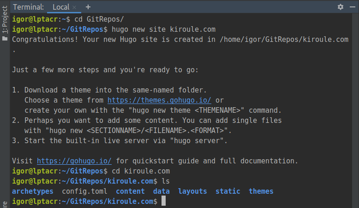Click the 'cd kiroule.com' command text

(141, 171)
